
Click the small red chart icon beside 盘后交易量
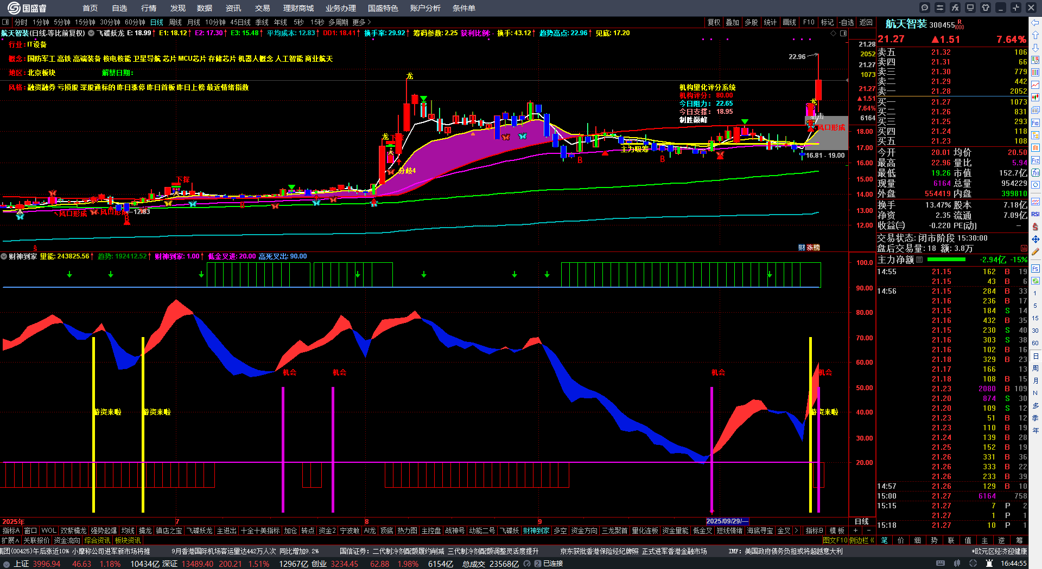1024,248
